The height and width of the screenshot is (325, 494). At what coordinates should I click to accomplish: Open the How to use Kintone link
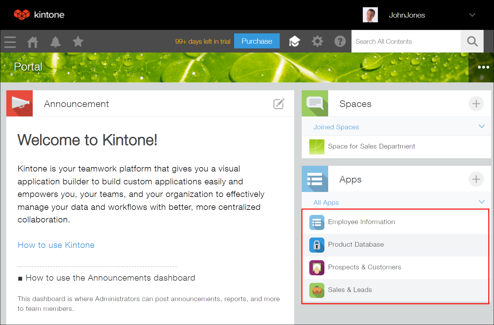(56, 245)
